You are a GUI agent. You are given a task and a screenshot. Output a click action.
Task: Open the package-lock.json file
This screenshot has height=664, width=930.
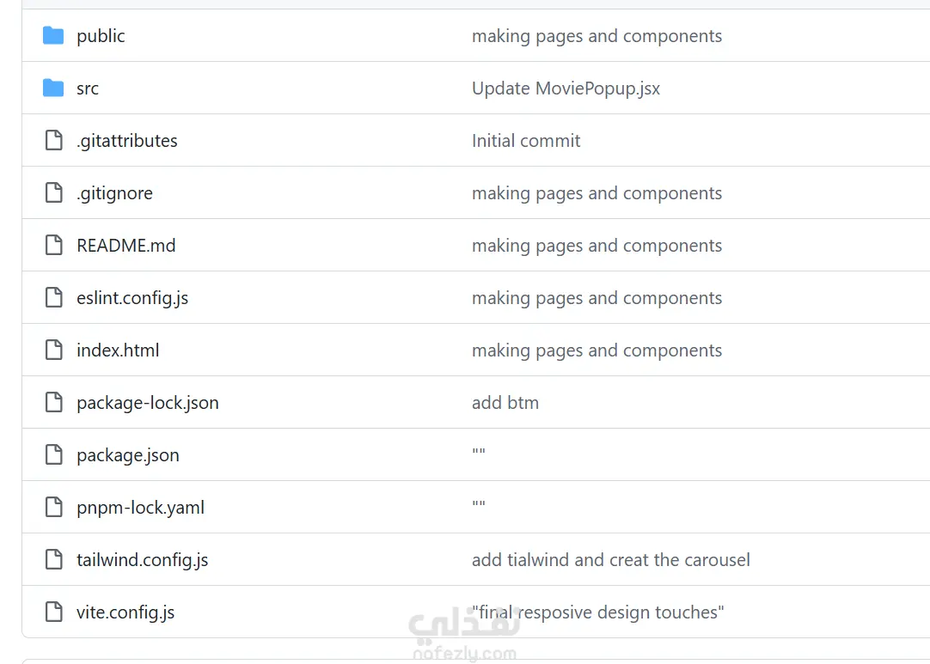coord(148,403)
